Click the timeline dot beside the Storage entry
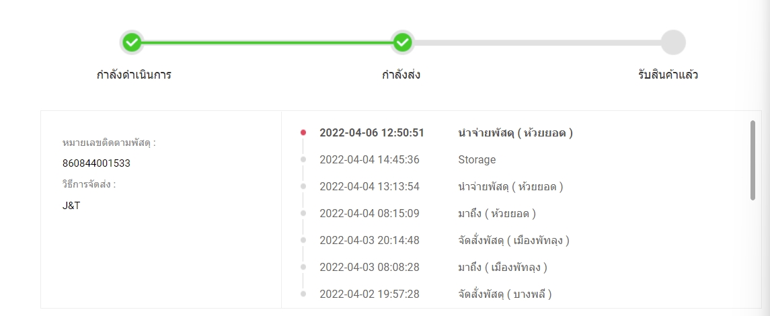The width and height of the screenshot is (770, 316). point(303,159)
